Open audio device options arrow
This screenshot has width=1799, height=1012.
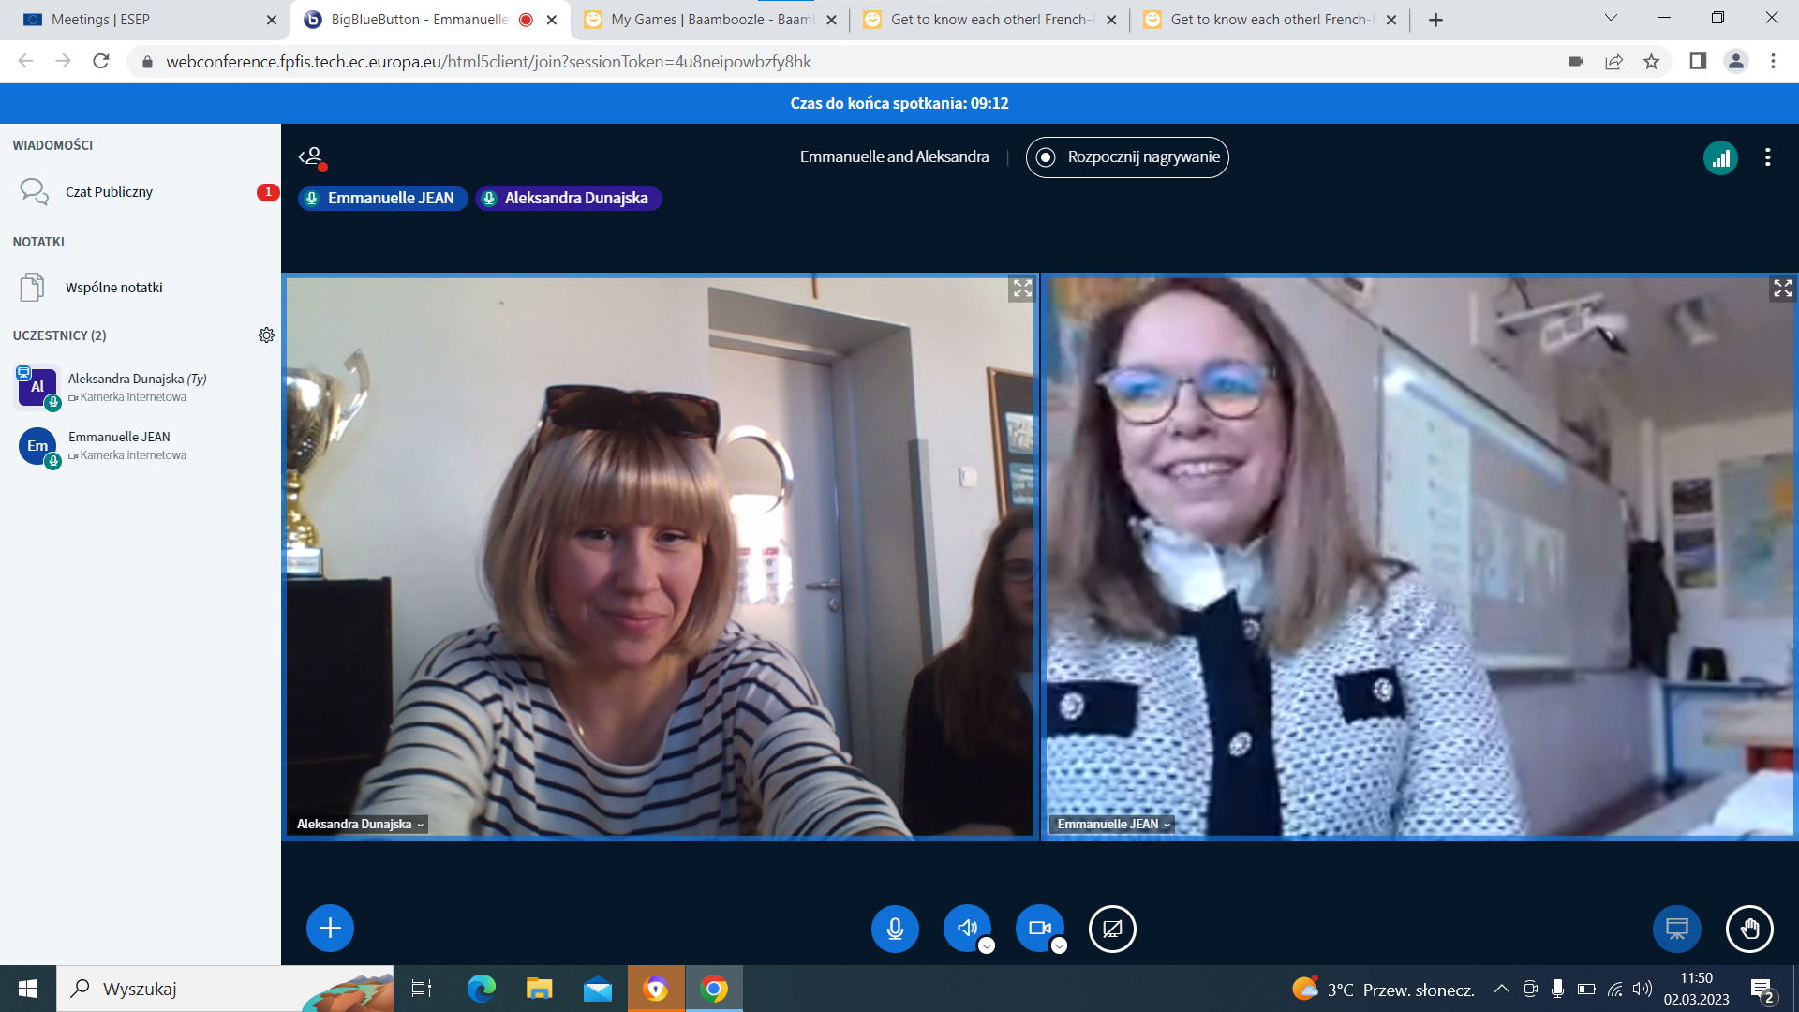[987, 946]
